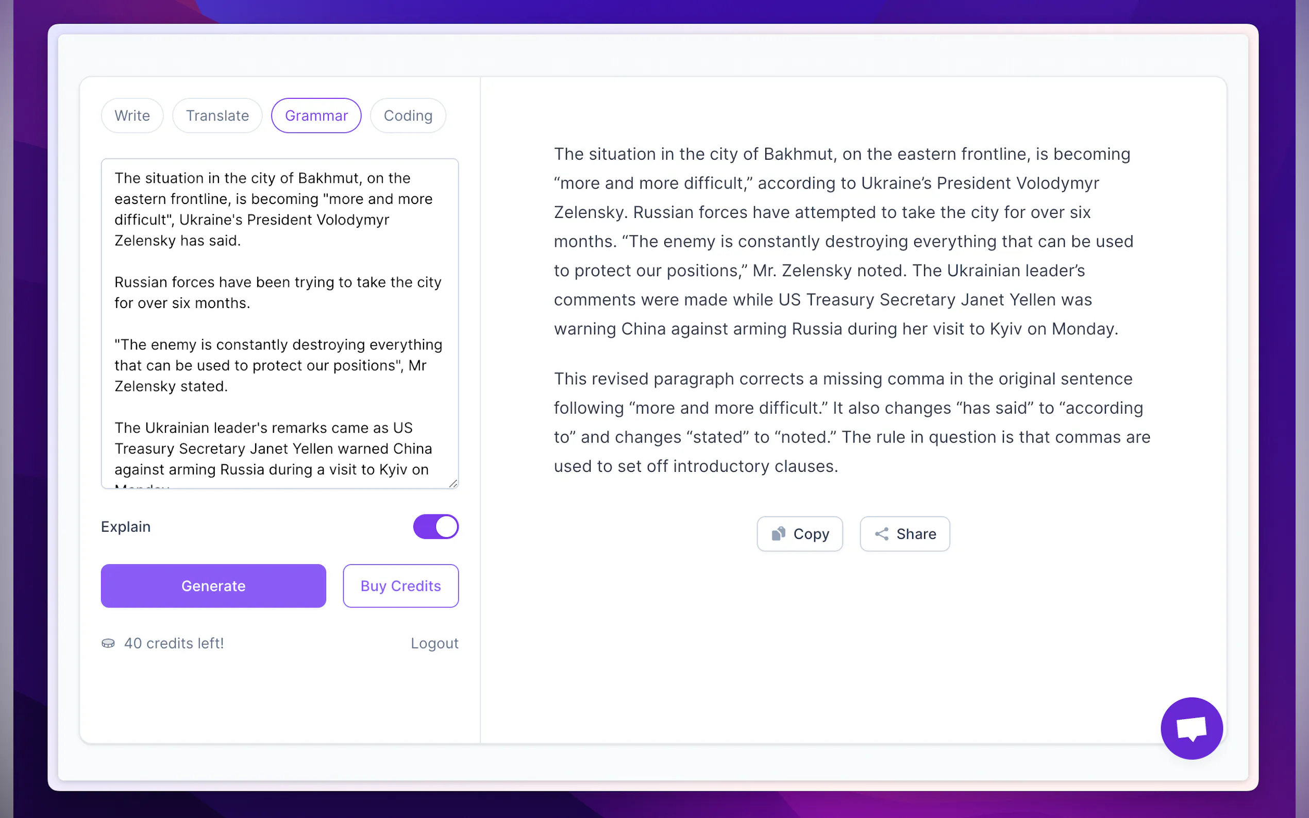This screenshot has width=1309, height=818.
Task: Click the Buy Credits button
Action: tap(400, 586)
